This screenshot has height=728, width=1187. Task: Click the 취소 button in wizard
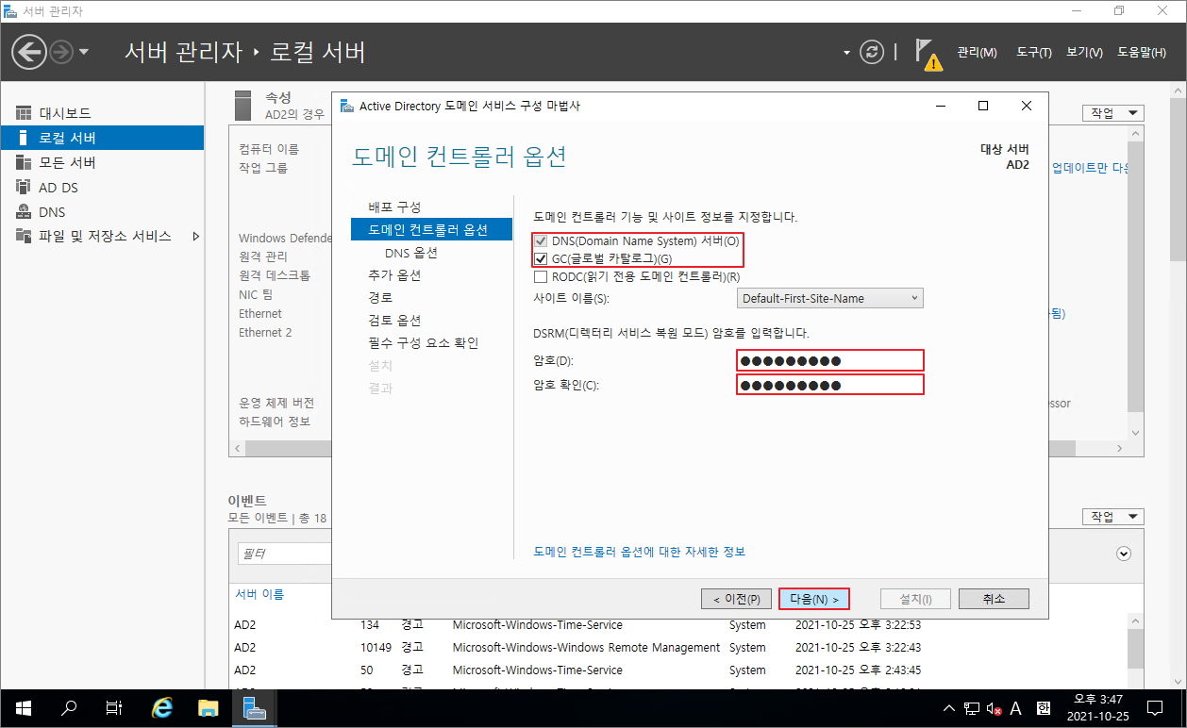pyautogui.click(x=994, y=599)
